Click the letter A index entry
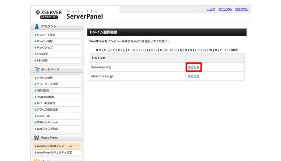 (105, 50)
